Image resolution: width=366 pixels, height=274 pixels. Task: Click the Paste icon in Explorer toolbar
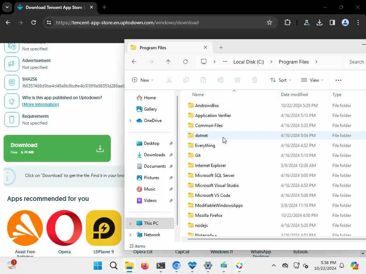pyautogui.click(x=203, y=80)
